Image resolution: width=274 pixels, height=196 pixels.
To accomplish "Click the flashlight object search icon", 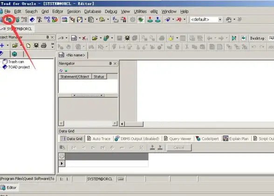I will (72, 20).
